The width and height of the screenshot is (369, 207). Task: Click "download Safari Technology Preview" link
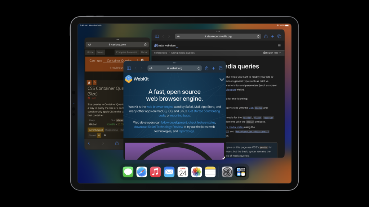tap(159, 127)
